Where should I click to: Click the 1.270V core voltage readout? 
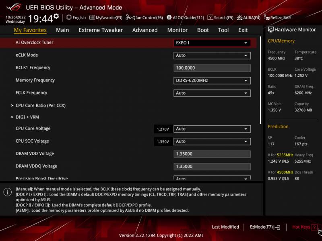pos(163,129)
